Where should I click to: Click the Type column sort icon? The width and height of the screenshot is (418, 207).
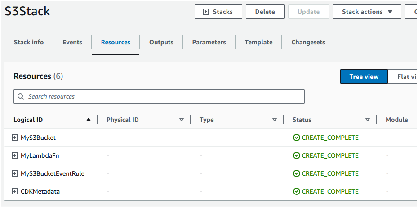[275, 120]
